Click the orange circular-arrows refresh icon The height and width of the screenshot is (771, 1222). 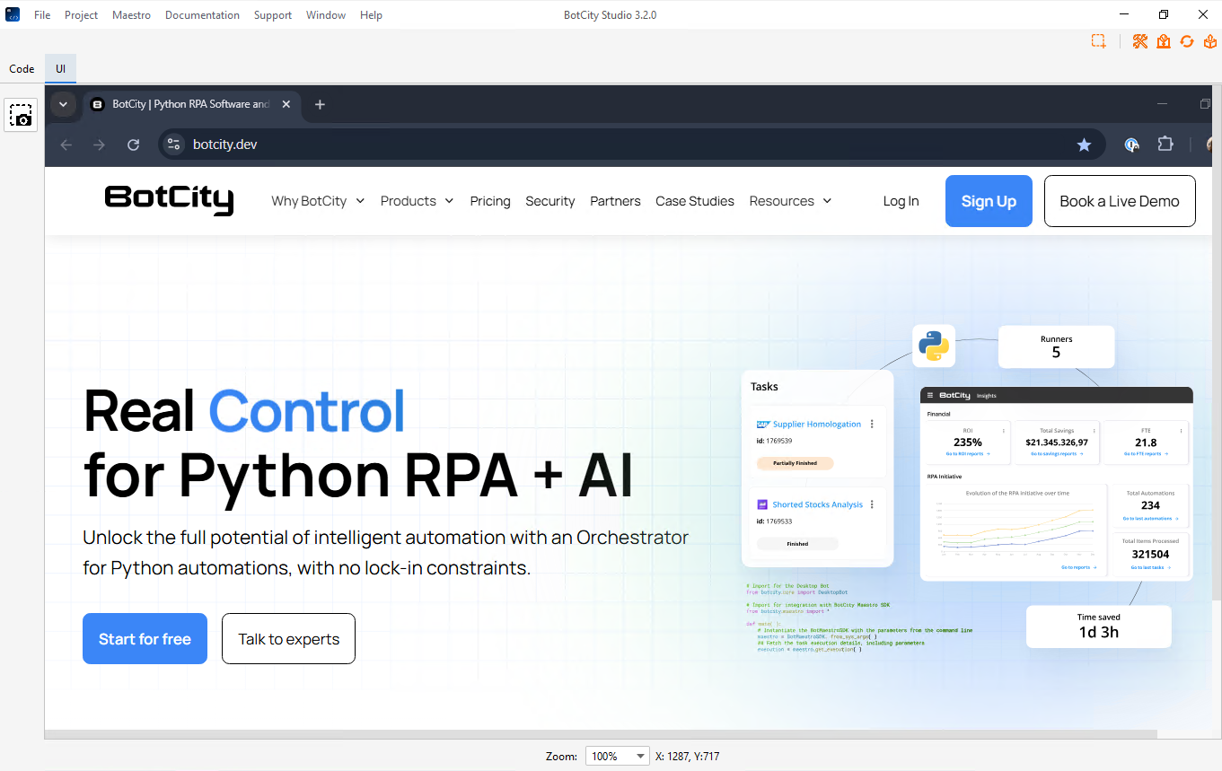pos(1187,41)
